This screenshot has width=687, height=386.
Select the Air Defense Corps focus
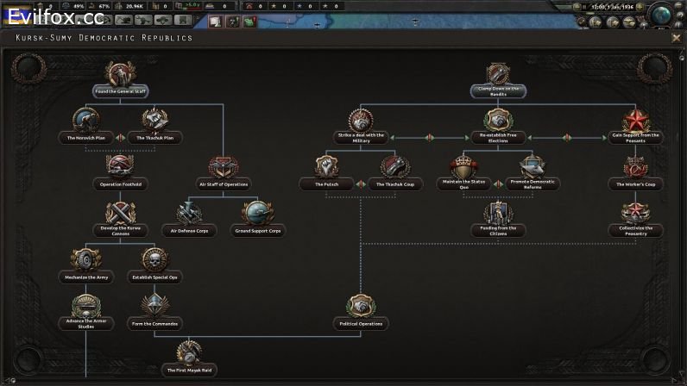[189, 216]
